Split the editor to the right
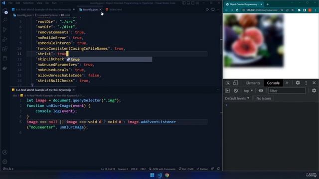The image size is (319, 179). [213, 9]
